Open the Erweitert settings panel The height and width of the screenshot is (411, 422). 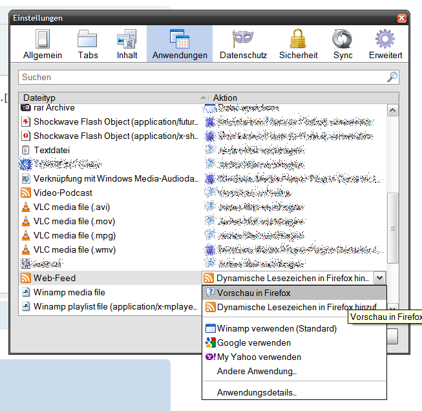tap(385, 44)
